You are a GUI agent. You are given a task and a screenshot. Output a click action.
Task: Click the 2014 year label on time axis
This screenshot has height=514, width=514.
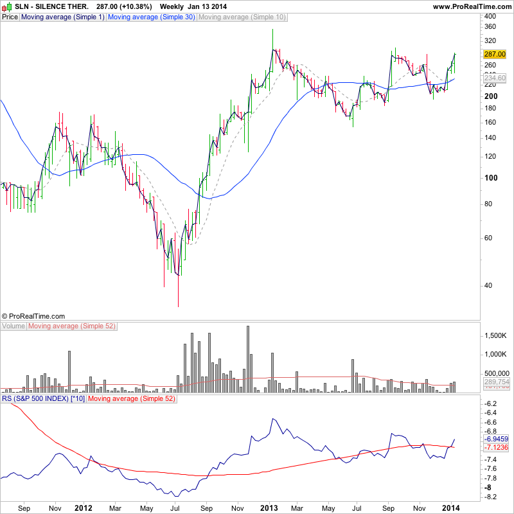(x=451, y=508)
